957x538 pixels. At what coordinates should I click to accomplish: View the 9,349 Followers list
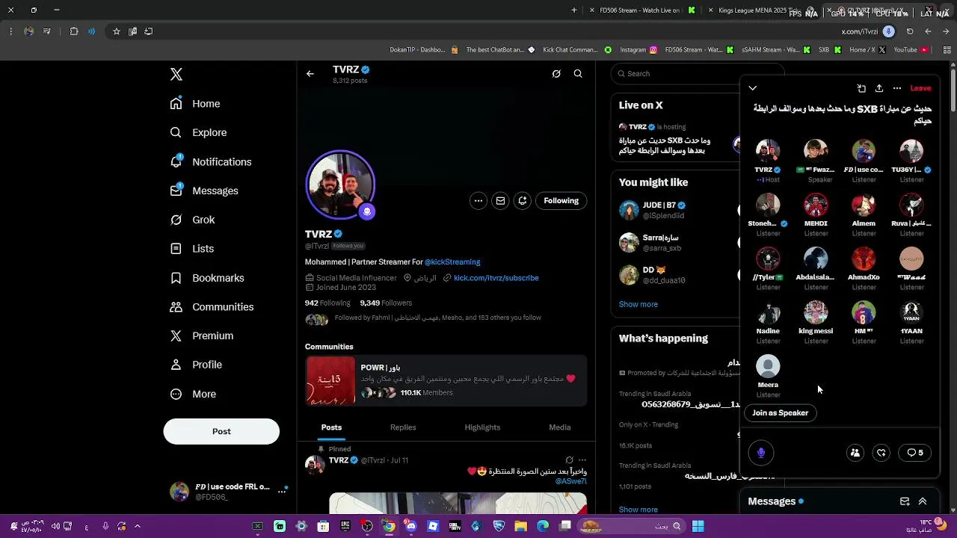tap(386, 303)
